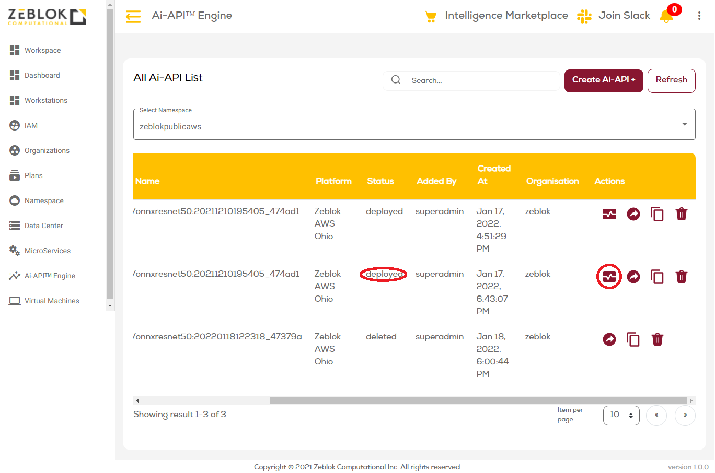This screenshot has width=715, height=473.
Task: Expand the Select Namespace dropdown
Action: 684,124
